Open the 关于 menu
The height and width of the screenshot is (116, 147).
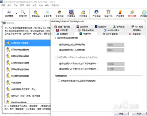point(34,5)
